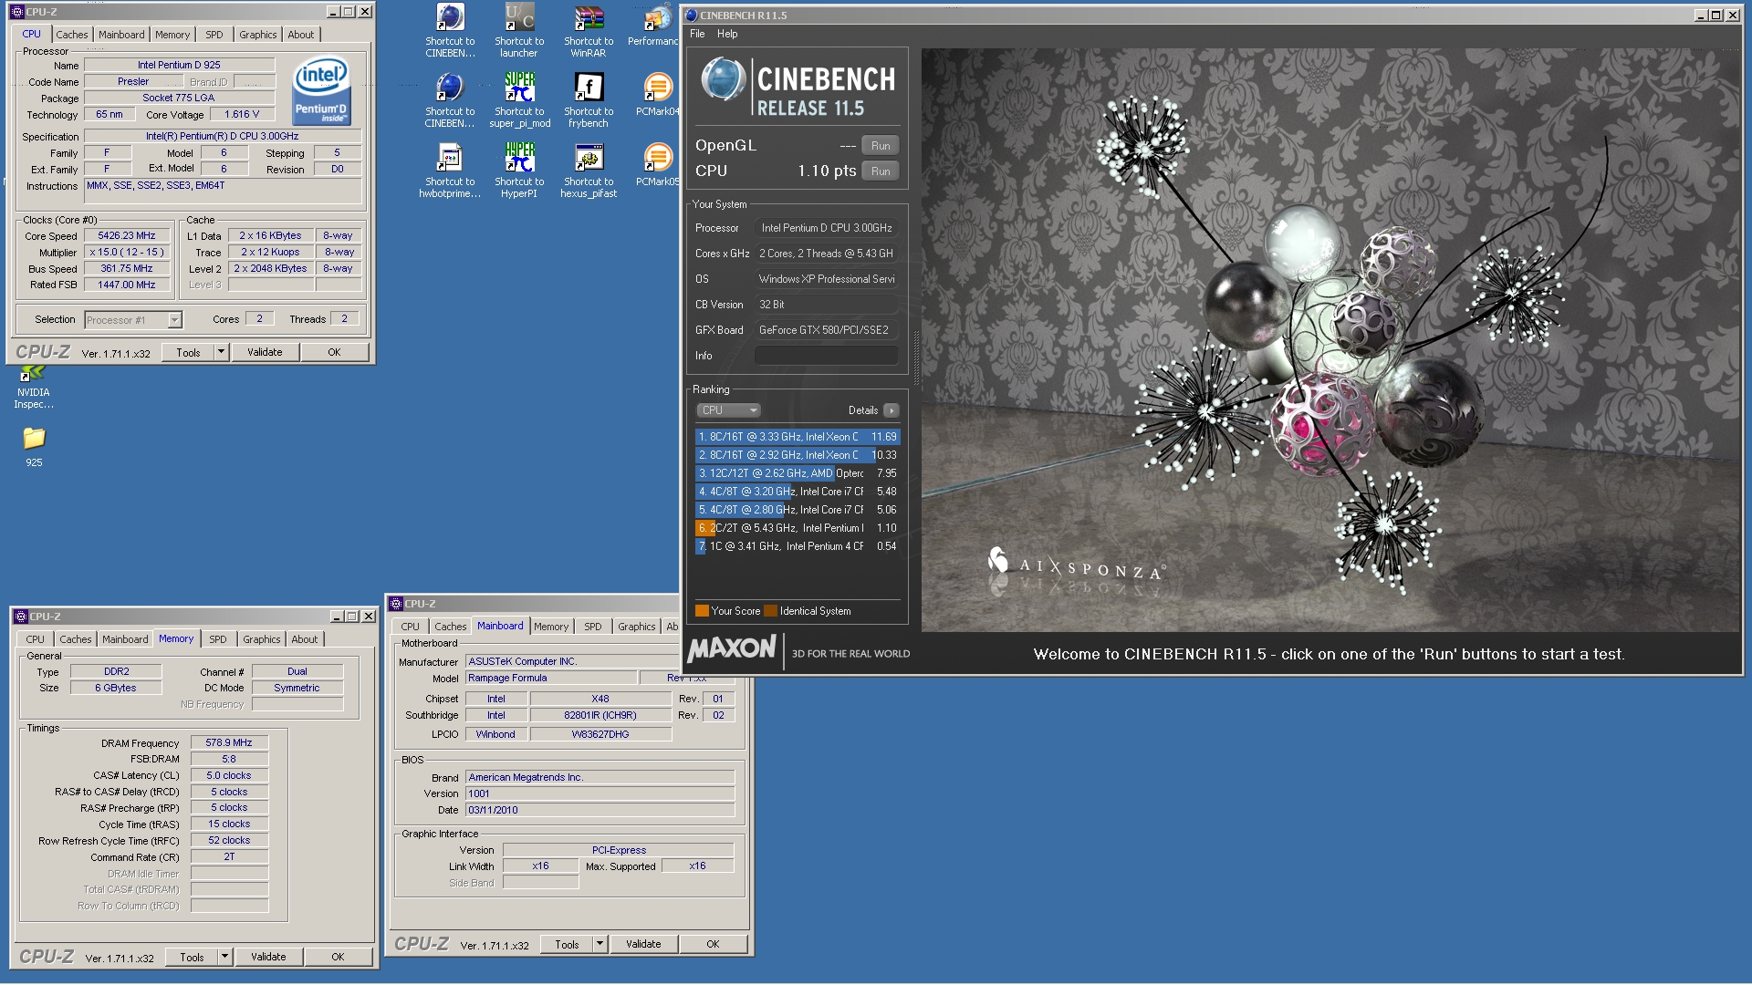
Task: Switch to Caches tab in top CPU-Z window
Action: point(72,35)
